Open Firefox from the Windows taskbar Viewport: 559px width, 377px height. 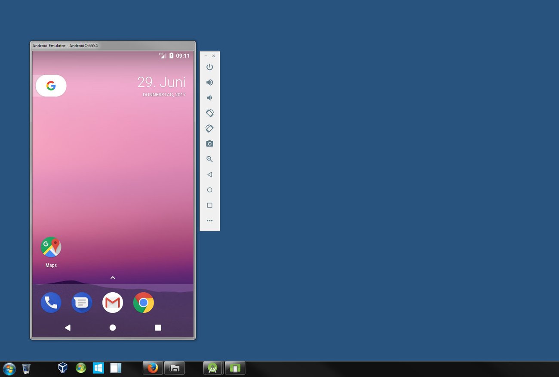[153, 368]
